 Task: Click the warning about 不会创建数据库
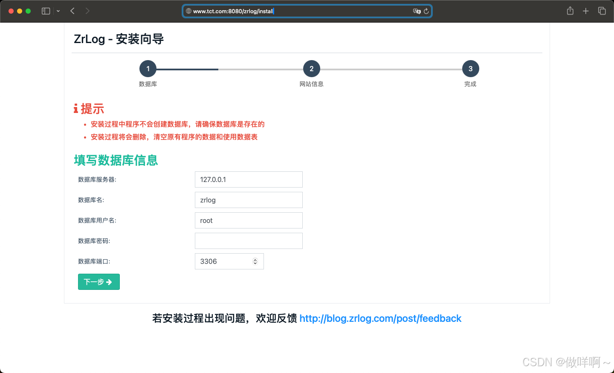[178, 124]
